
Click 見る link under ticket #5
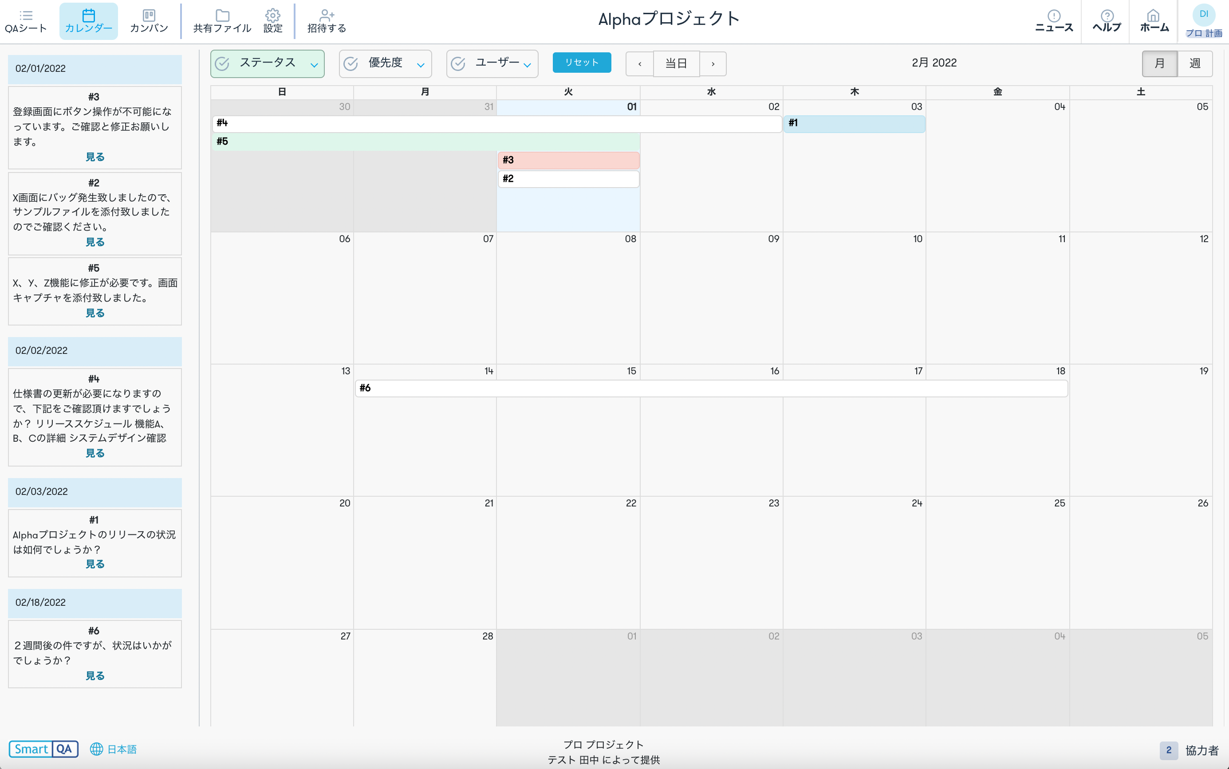pyautogui.click(x=95, y=313)
